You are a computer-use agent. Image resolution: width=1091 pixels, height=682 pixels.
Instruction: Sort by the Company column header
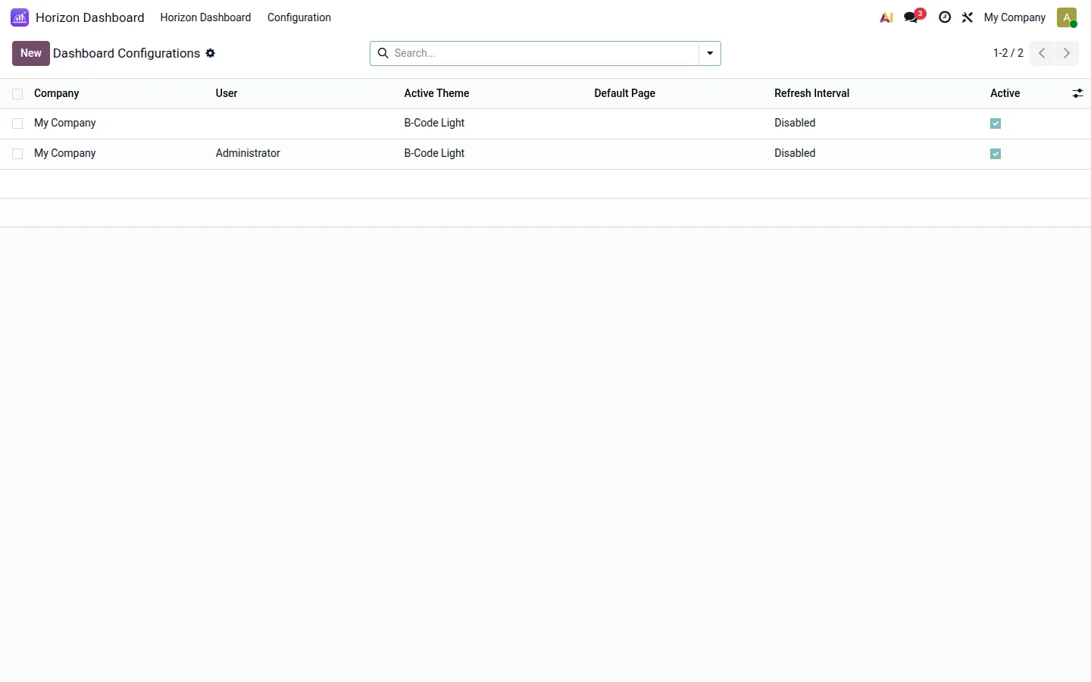57,93
